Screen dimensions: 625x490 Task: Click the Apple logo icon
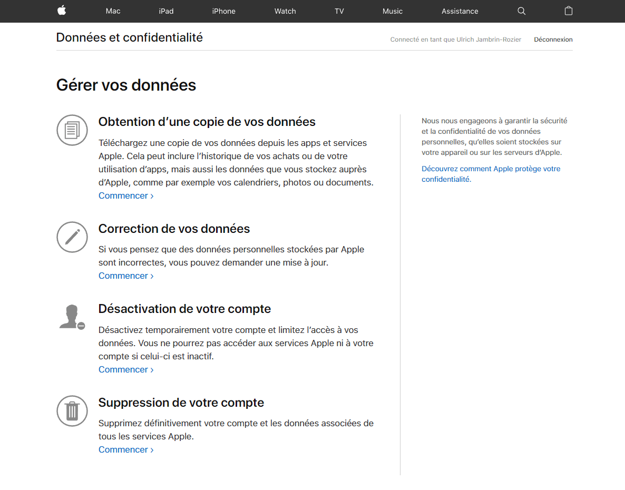pos(62,11)
